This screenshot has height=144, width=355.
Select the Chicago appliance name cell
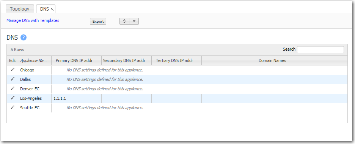click(35, 70)
